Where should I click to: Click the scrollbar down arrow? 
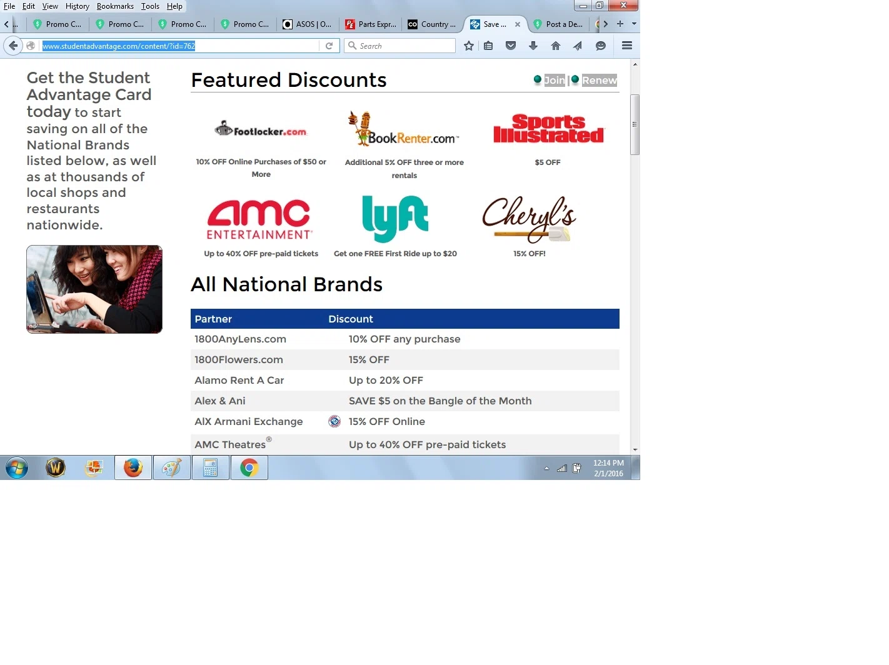click(635, 449)
